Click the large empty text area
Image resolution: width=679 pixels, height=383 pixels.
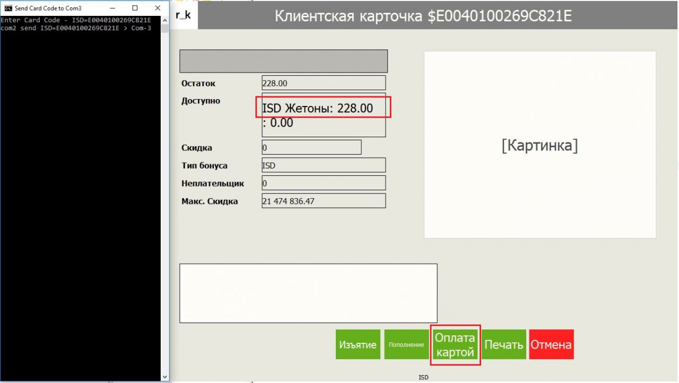click(x=308, y=293)
